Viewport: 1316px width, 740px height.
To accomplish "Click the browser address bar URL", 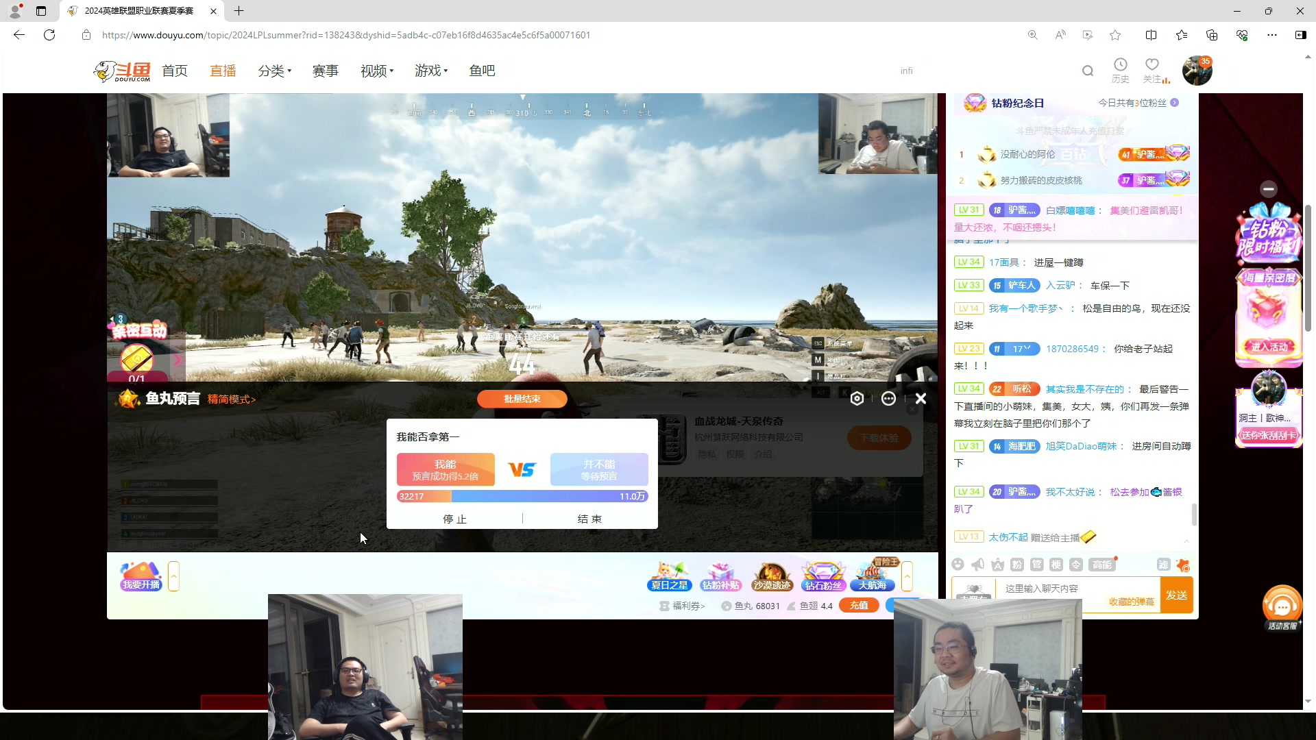I will pyautogui.click(x=346, y=35).
